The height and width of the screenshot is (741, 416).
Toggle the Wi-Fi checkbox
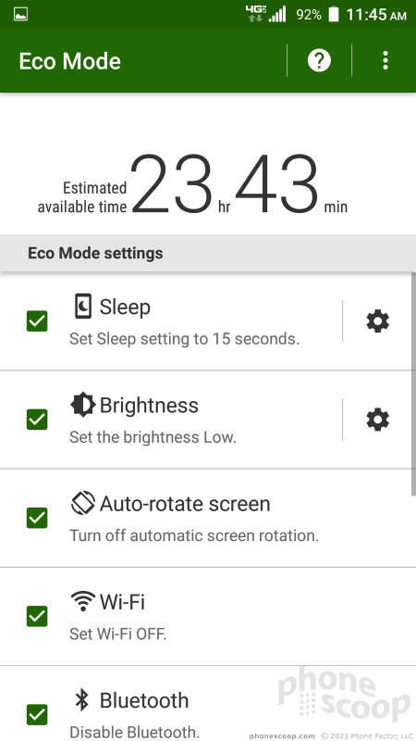(x=37, y=616)
